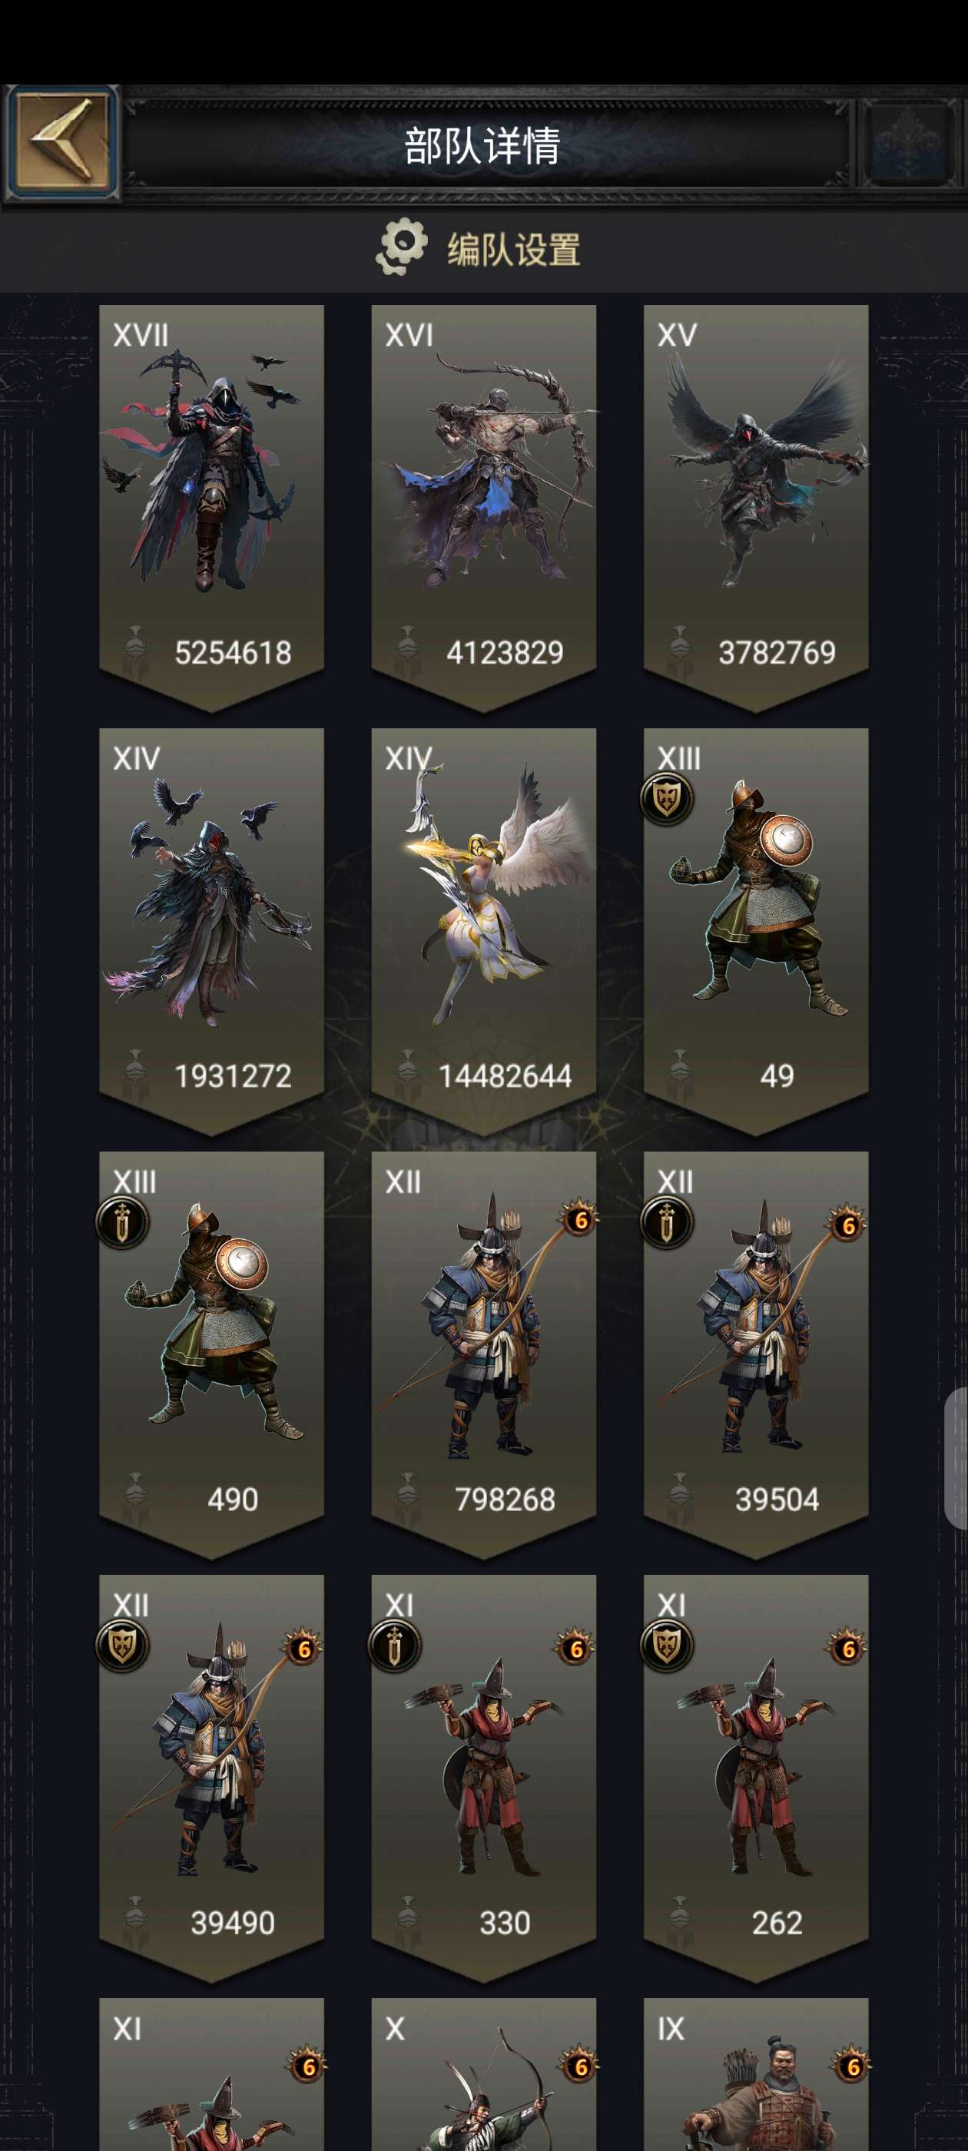Screen dimensions: 968x2151
Task: Click the formation settings gear icon
Action: point(402,247)
